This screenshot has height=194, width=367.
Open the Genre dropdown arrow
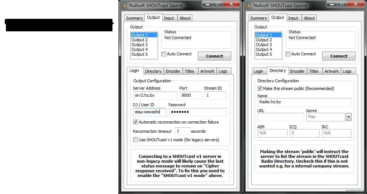tap(349, 117)
